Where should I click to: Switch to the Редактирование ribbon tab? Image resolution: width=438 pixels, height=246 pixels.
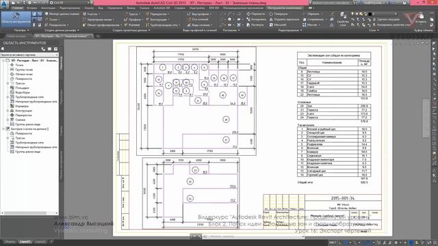click(70, 8)
